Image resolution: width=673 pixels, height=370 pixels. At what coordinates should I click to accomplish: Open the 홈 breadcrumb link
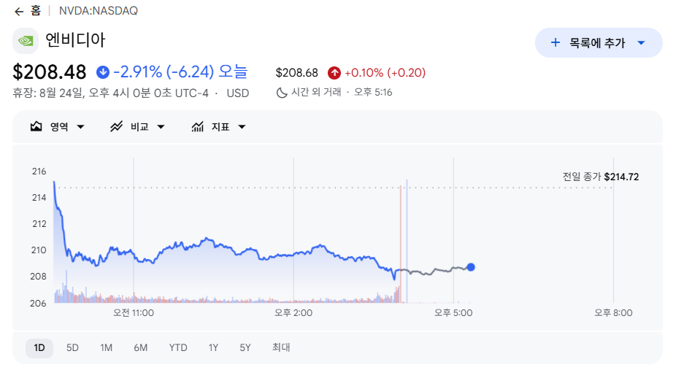pyautogui.click(x=36, y=11)
